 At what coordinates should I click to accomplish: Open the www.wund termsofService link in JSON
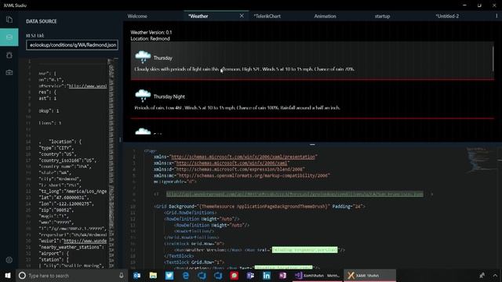pyautogui.click(x=87, y=86)
